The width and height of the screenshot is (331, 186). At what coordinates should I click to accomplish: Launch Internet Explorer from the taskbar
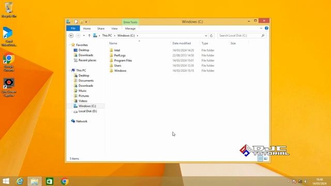click(20, 181)
